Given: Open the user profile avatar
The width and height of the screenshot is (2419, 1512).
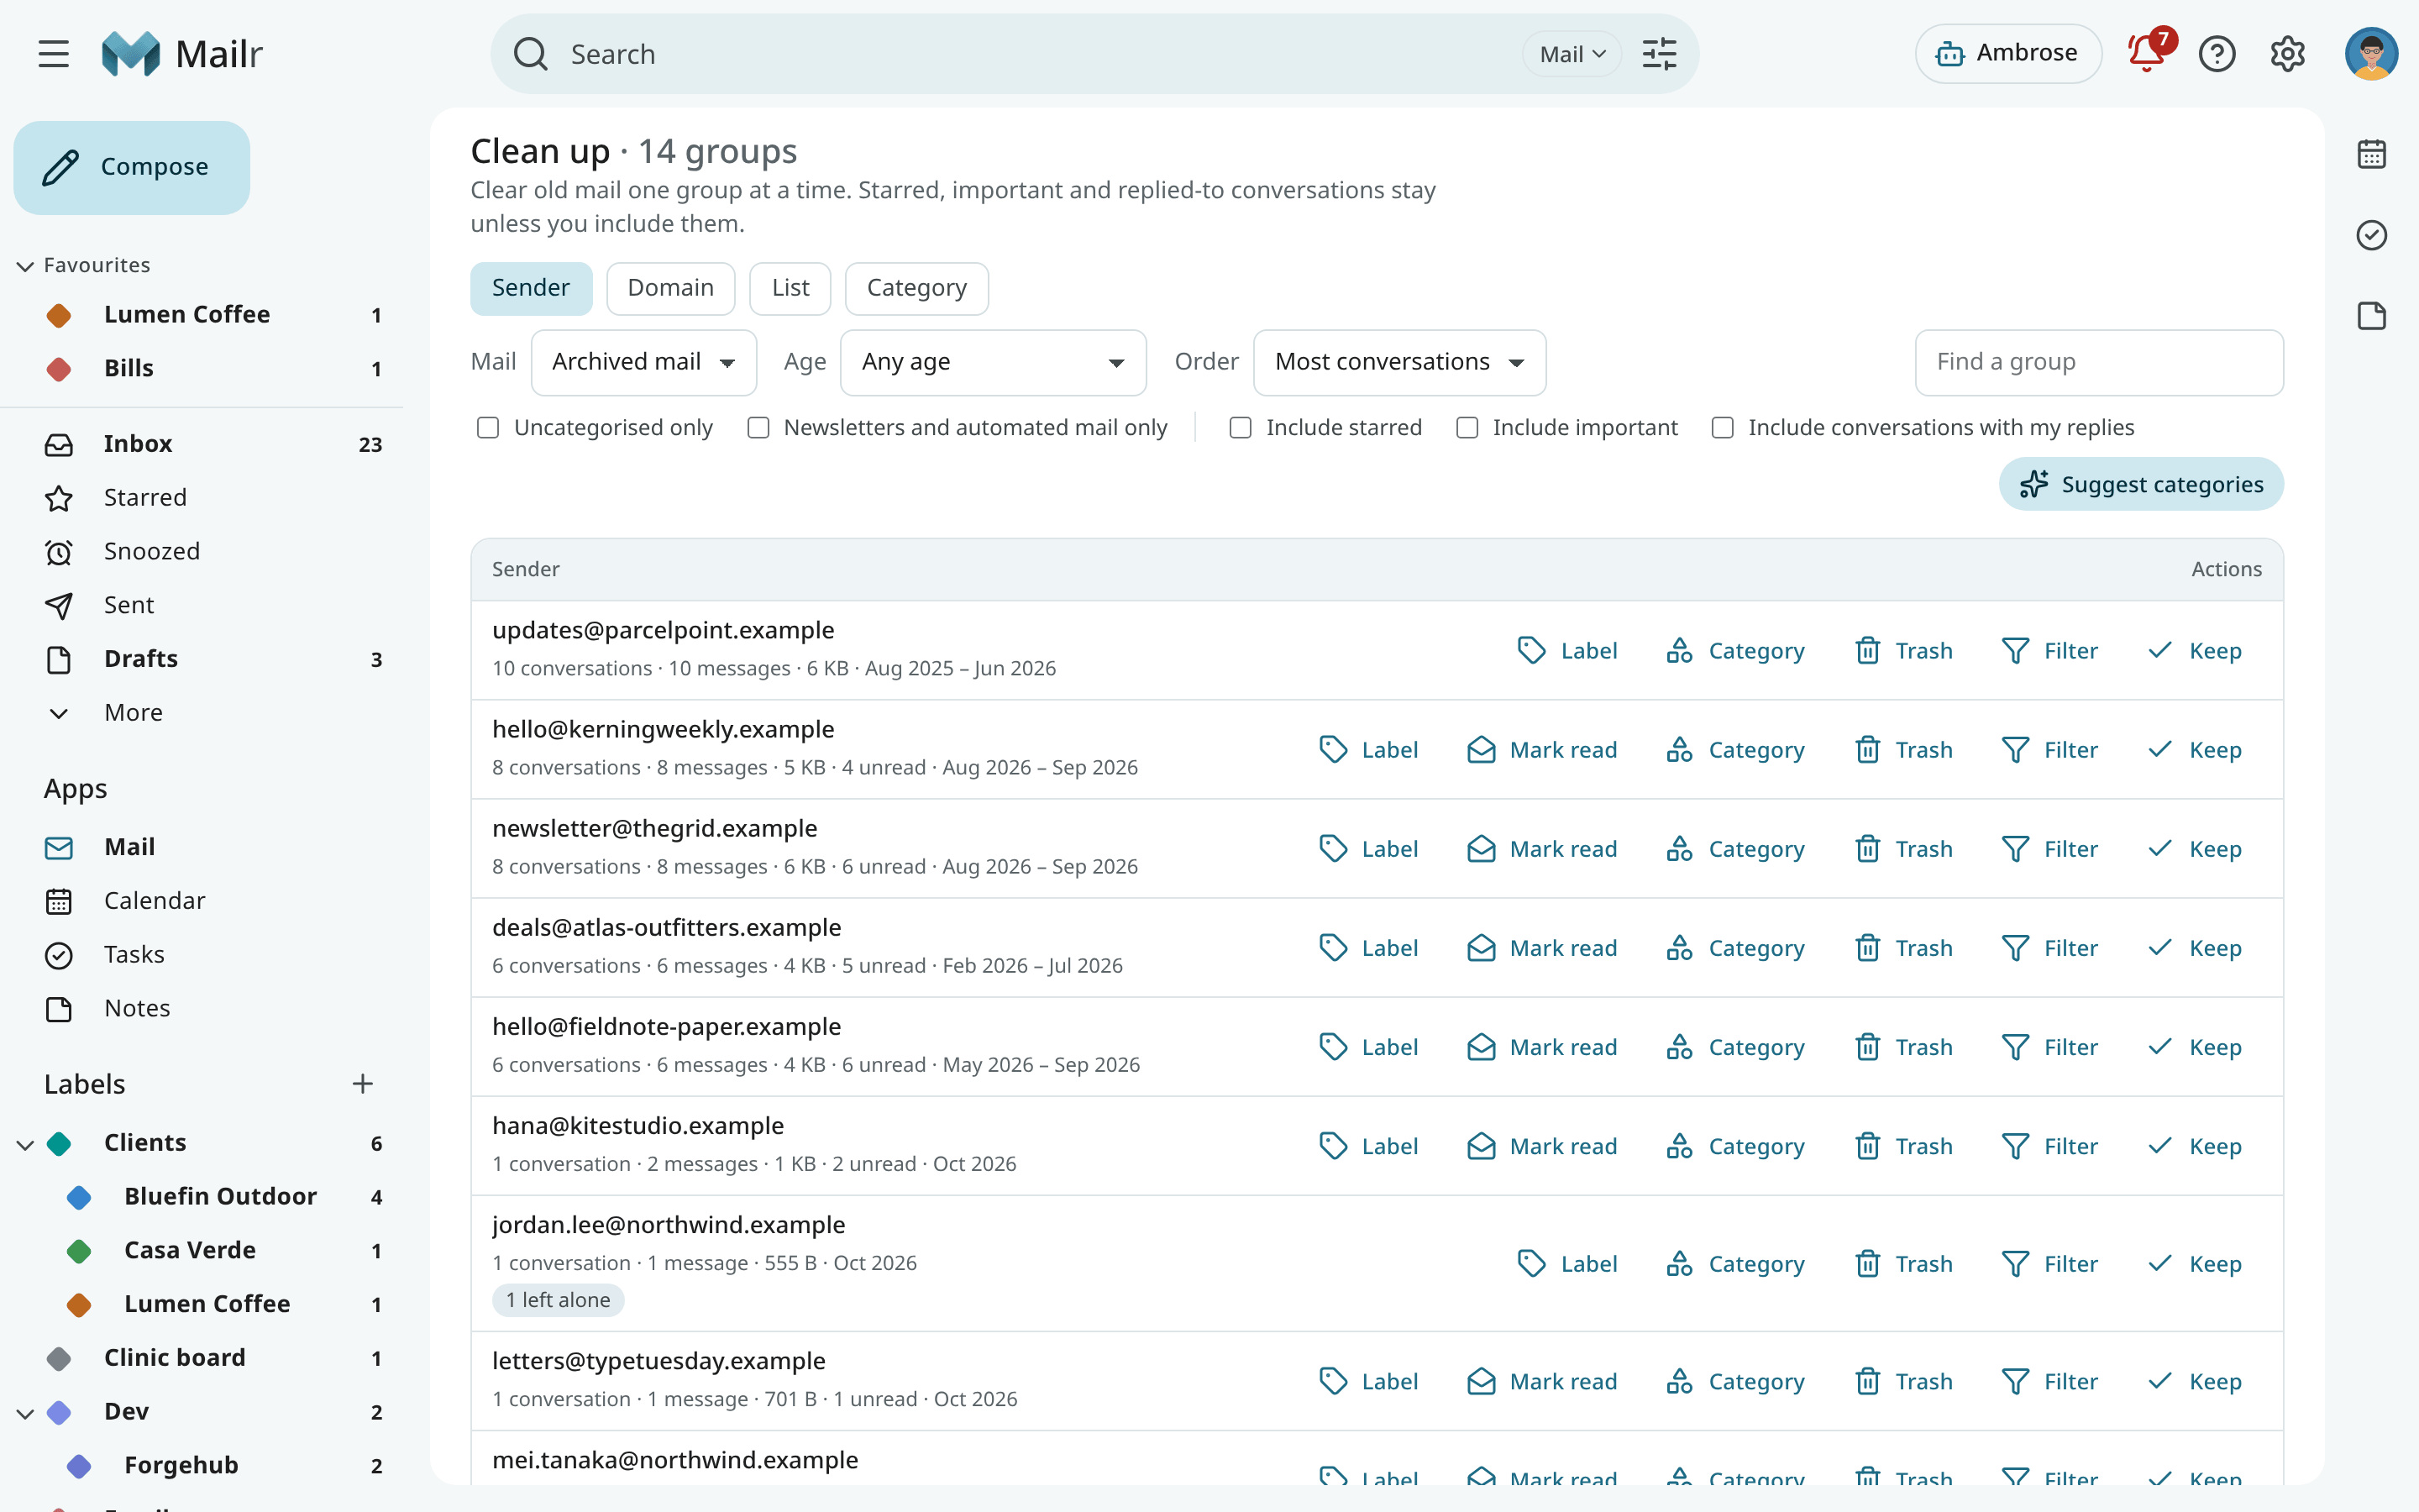Looking at the screenshot, I should click(x=2371, y=54).
